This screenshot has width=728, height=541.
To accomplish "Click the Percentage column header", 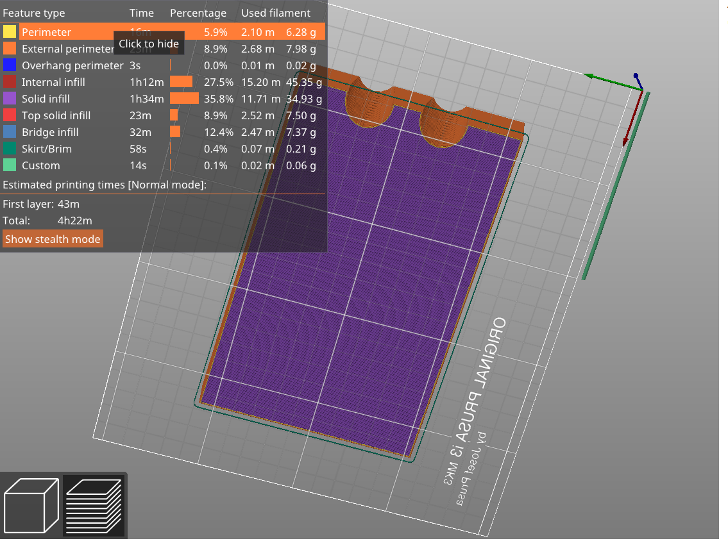I will click(x=198, y=13).
